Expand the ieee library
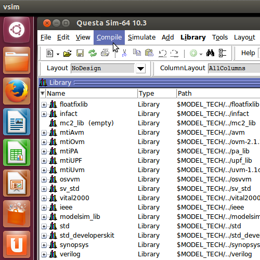This screenshot has height=260, width=260. coord(44,207)
